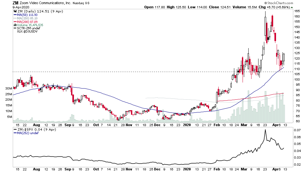Click the XLK:$DJUSDV legend entry
Screen dimensions: 306x172
[27, 32]
